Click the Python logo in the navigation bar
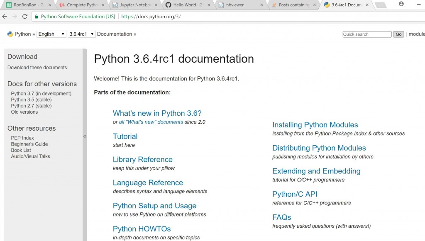This screenshot has height=241, width=425. 10,34
